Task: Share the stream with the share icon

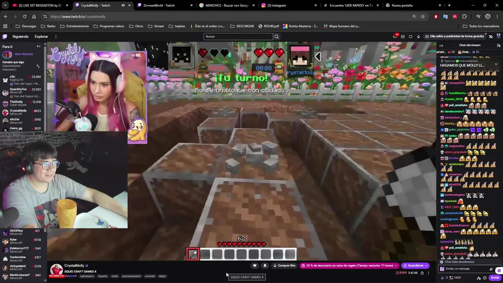Action: coord(422,273)
